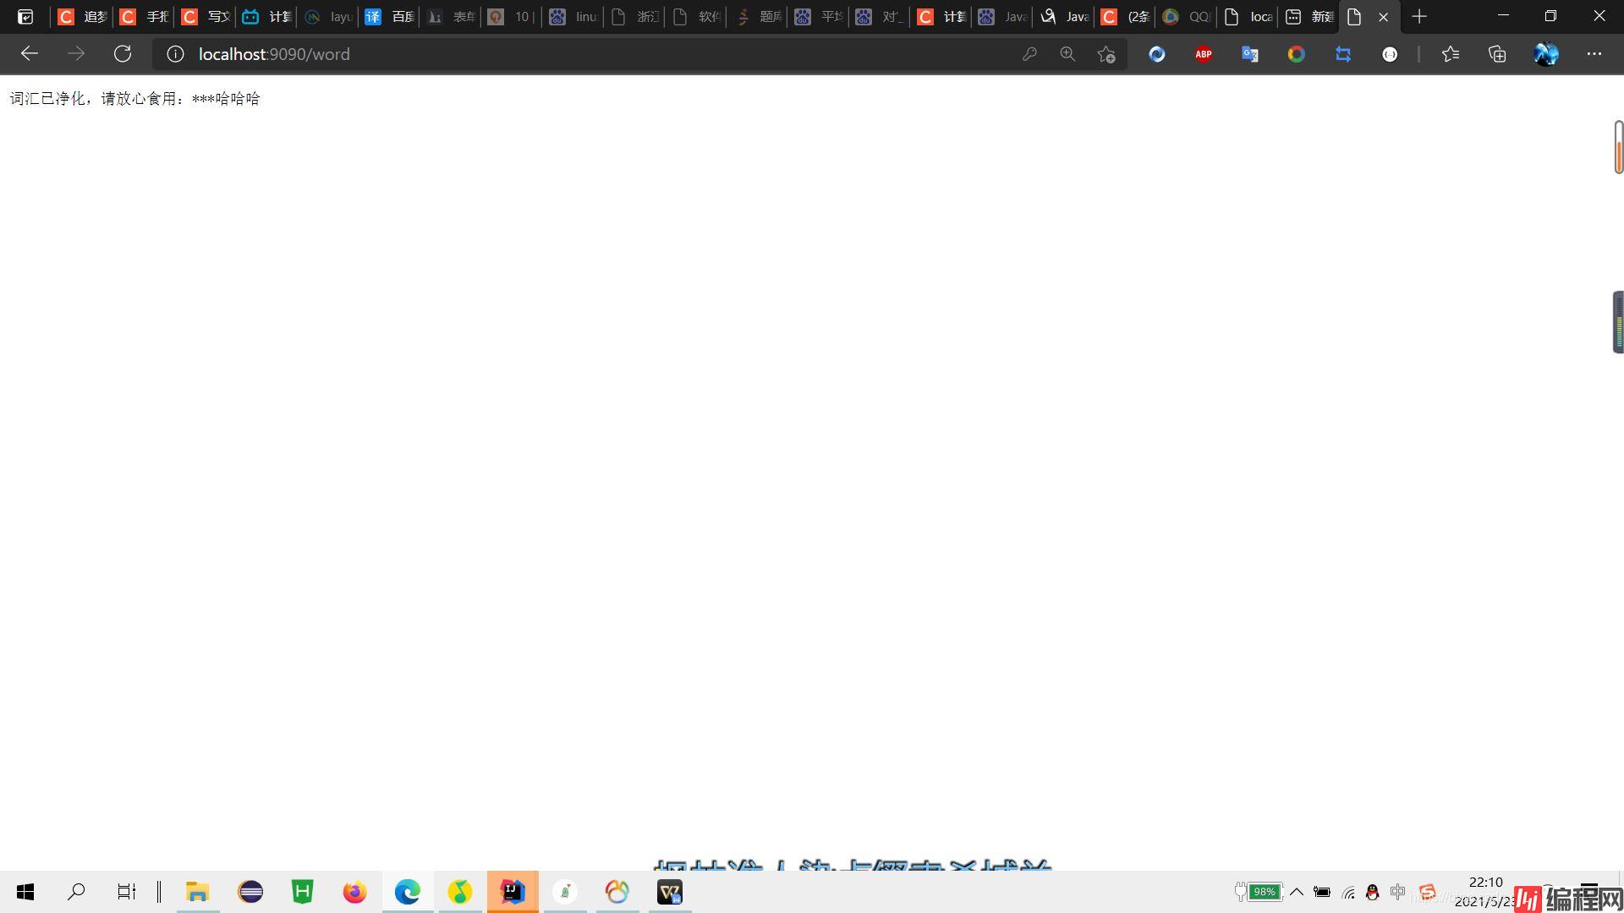Add this page to favorites
The width and height of the screenshot is (1624, 913).
click(x=1106, y=54)
